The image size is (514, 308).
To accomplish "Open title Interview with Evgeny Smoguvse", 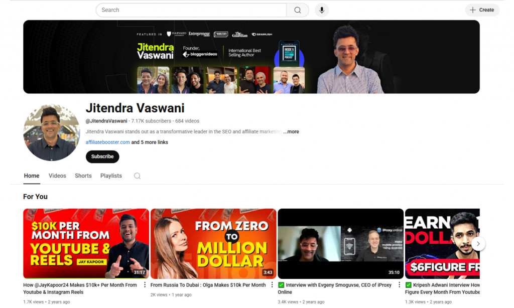I will [335, 288].
